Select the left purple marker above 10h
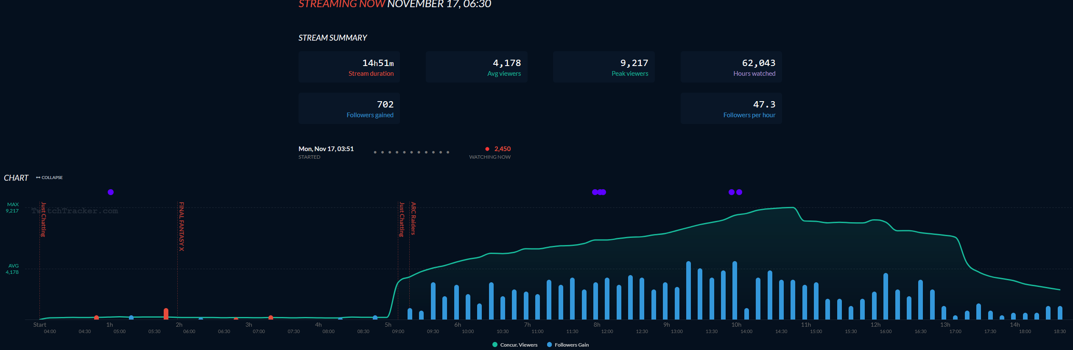The image size is (1073, 350). coord(732,192)
